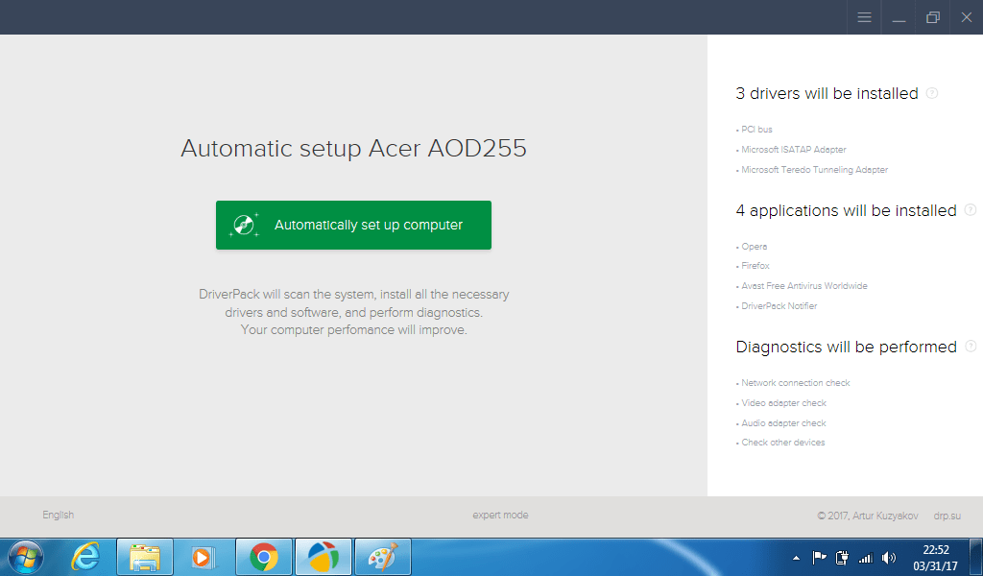
Task: Open the English language selector
Action: click(x=59, y=516)
